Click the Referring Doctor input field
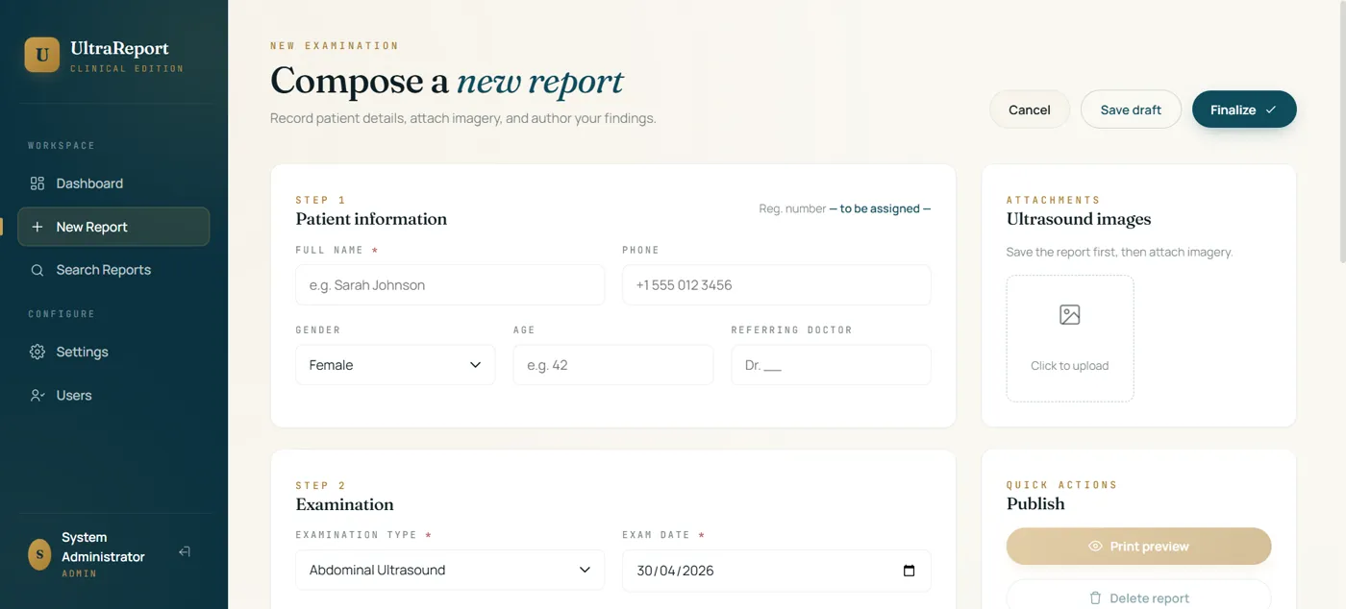The height and width of the screenshot is (609, 1346). pyautogui.click(x=831, y=365)
